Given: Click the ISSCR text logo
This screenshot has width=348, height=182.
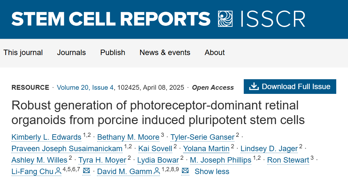Looking at the screenshot, I should point(273,19).
